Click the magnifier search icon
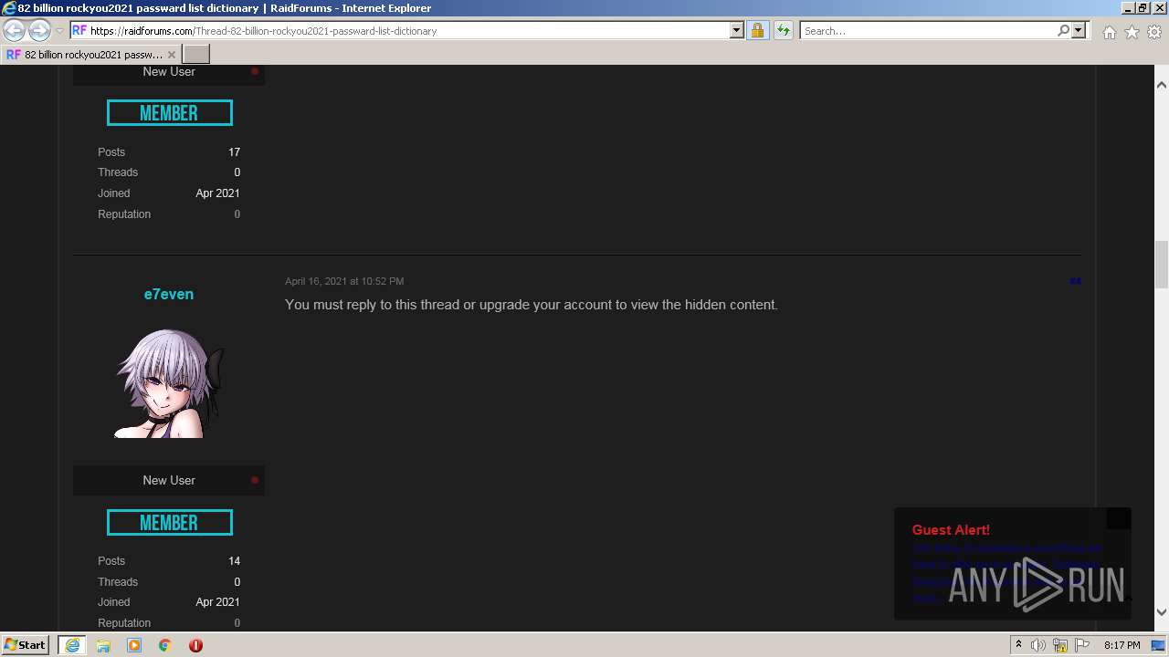Viewport: 1169px width, 657px height. tap(1063, 31)
